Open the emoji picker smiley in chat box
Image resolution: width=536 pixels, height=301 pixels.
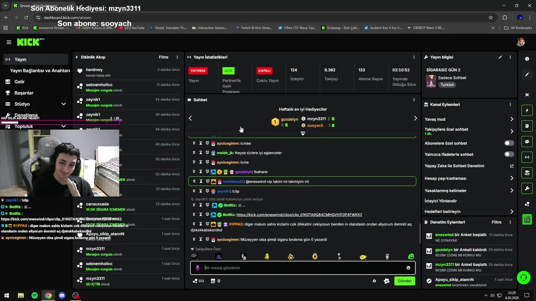[x=408, y=268]
